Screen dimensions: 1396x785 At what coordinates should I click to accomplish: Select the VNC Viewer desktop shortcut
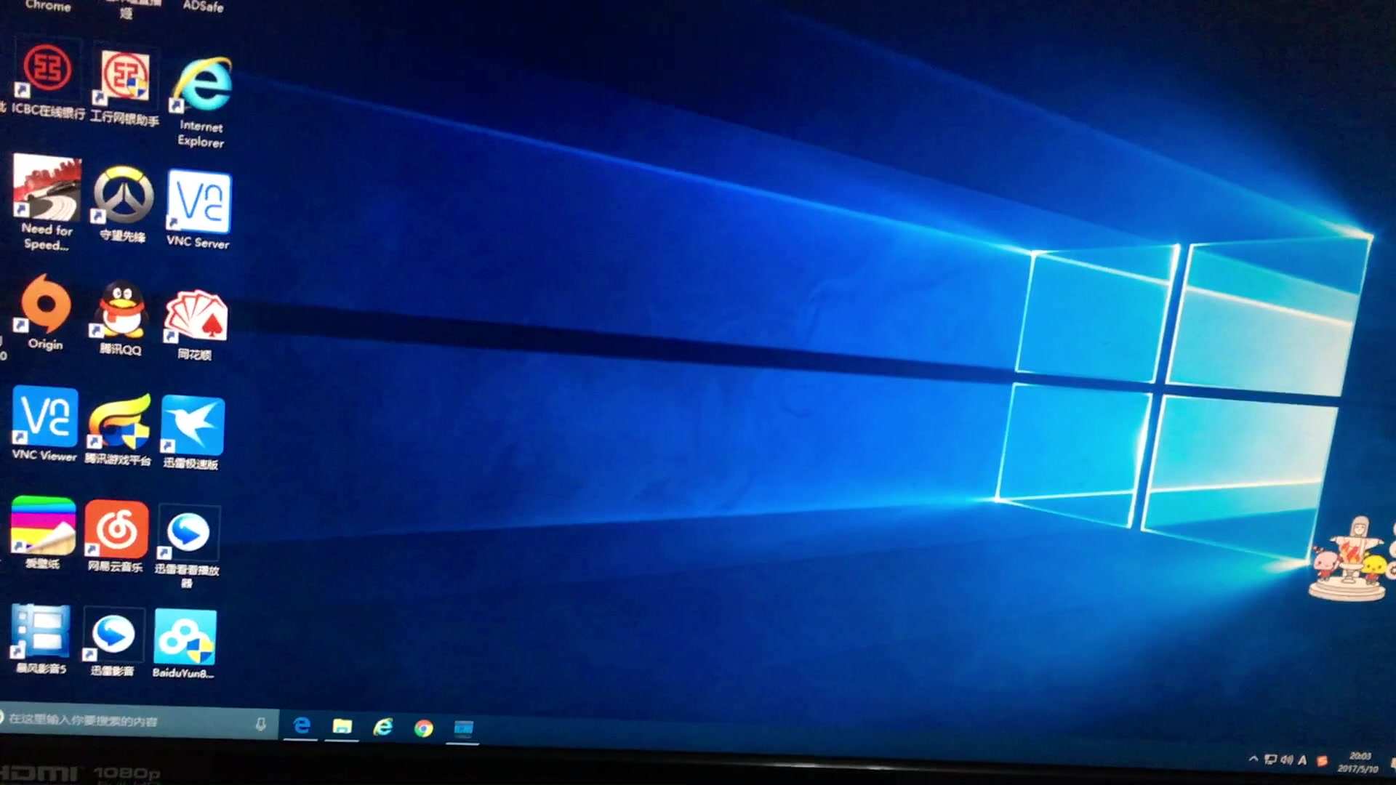click(x=44, y=424)
